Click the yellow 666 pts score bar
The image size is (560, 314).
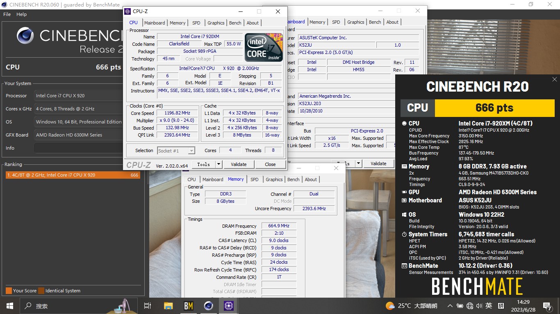tap(494, 108)
